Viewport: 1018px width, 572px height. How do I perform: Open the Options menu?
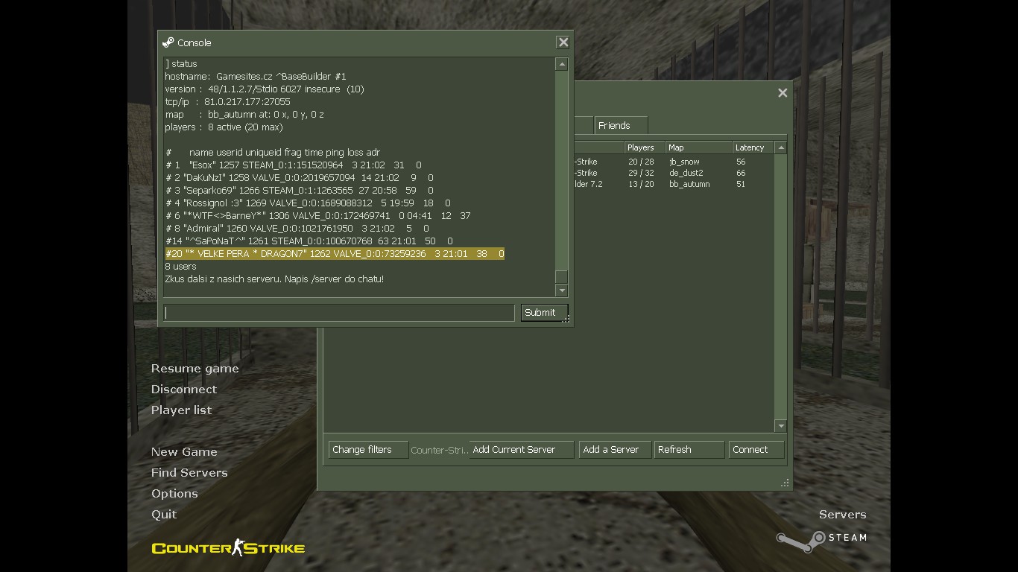(174, 494)
